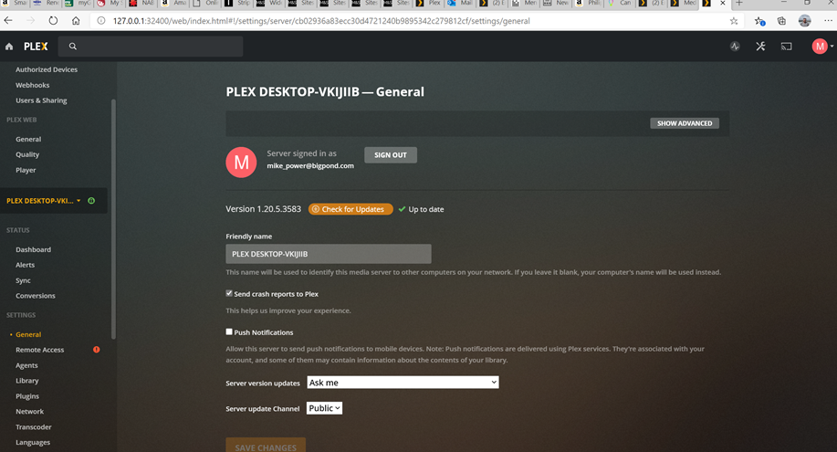837x452 pixels.
Task: Add page to favorites star icon
Action: [x=734, y=21]
